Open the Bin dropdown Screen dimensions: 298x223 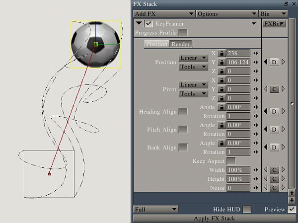tap(273, 14)
